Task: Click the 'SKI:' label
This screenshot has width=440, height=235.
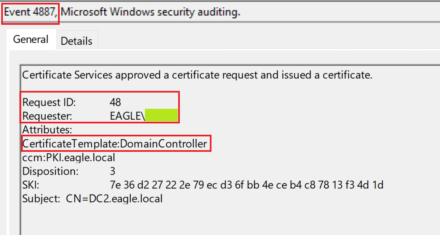Action: tap(31, 185)
